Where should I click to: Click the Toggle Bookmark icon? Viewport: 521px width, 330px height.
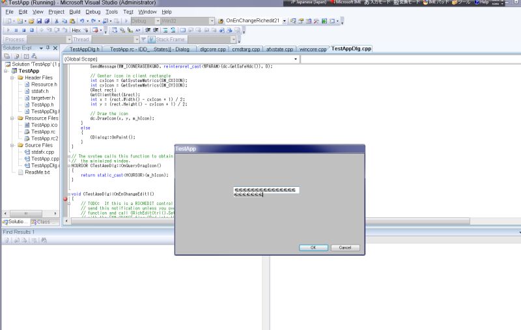click(183, 30)
